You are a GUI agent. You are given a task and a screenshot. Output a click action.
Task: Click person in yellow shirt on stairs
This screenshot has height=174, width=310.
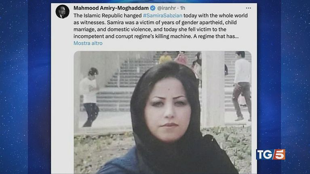tap(165, 58)
